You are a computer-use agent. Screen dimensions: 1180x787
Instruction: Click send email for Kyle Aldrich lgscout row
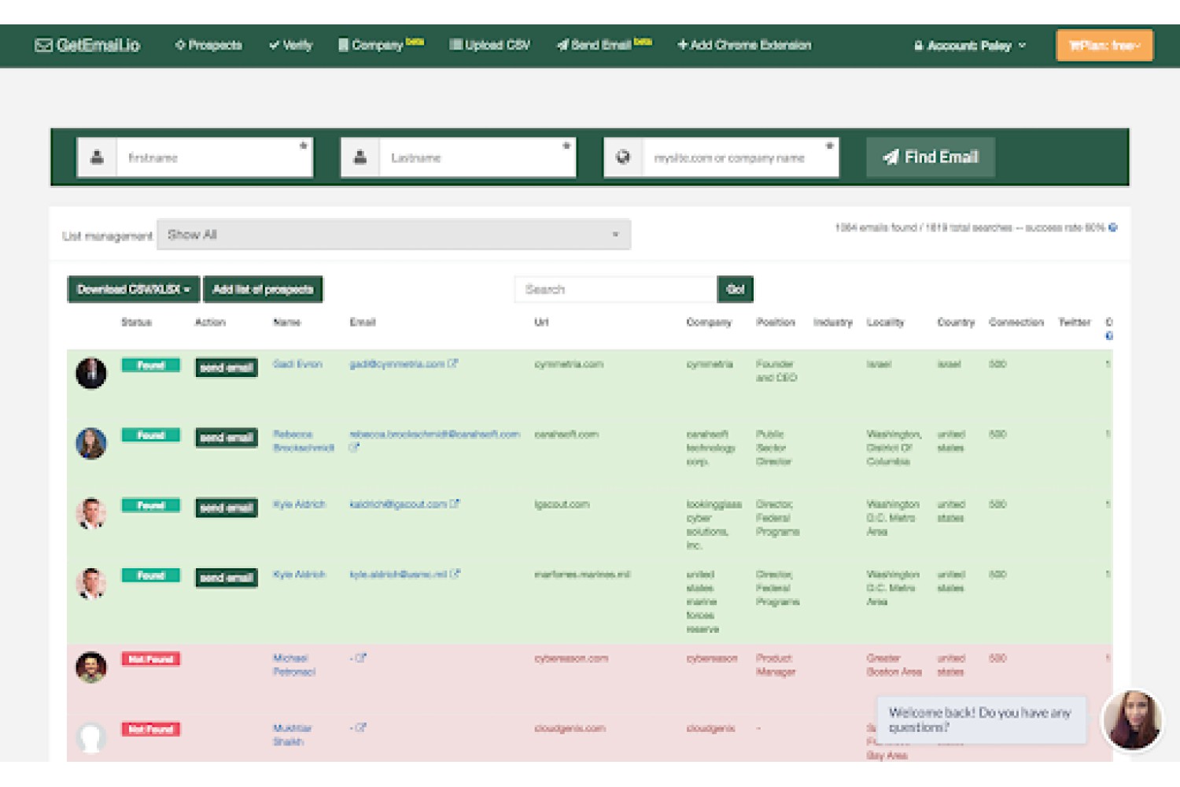227,508
